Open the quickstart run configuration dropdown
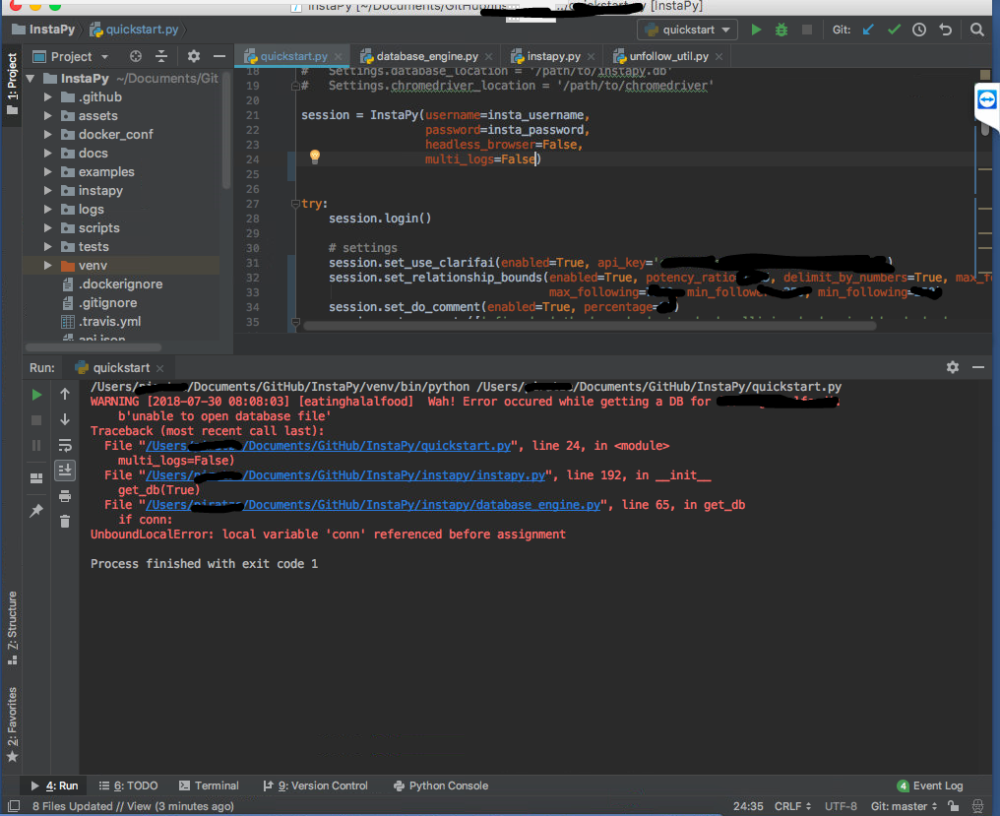Screen dimensions: 1000x816 click(x=687, y=30)
